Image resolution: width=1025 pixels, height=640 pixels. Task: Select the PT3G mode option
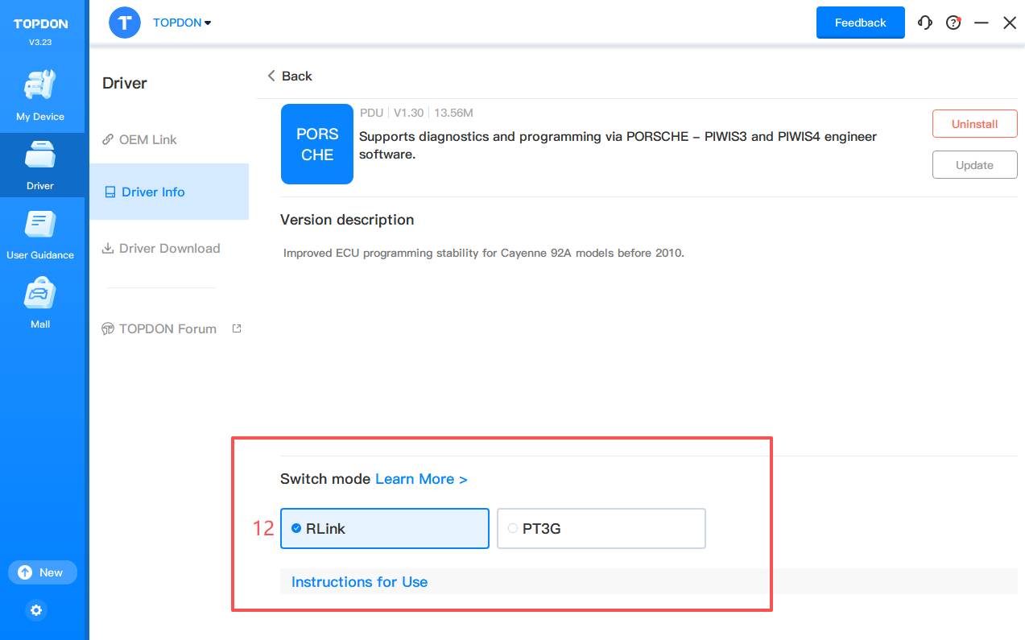[601, 528]
